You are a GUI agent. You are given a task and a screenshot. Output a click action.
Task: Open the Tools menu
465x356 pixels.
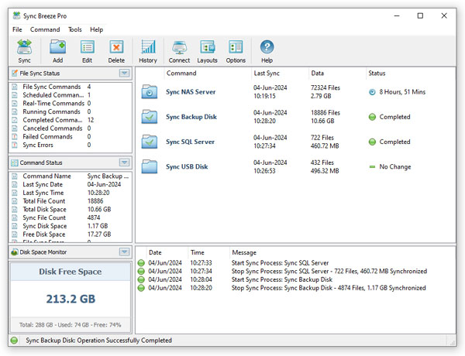75,29
